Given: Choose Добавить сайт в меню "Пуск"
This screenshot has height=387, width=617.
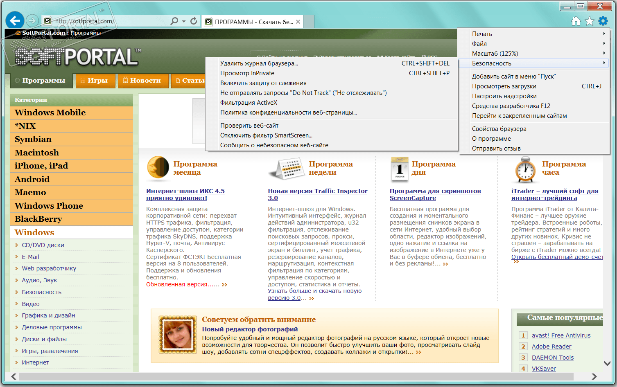Looking at the screenshot, I should [x=534, y=76].
